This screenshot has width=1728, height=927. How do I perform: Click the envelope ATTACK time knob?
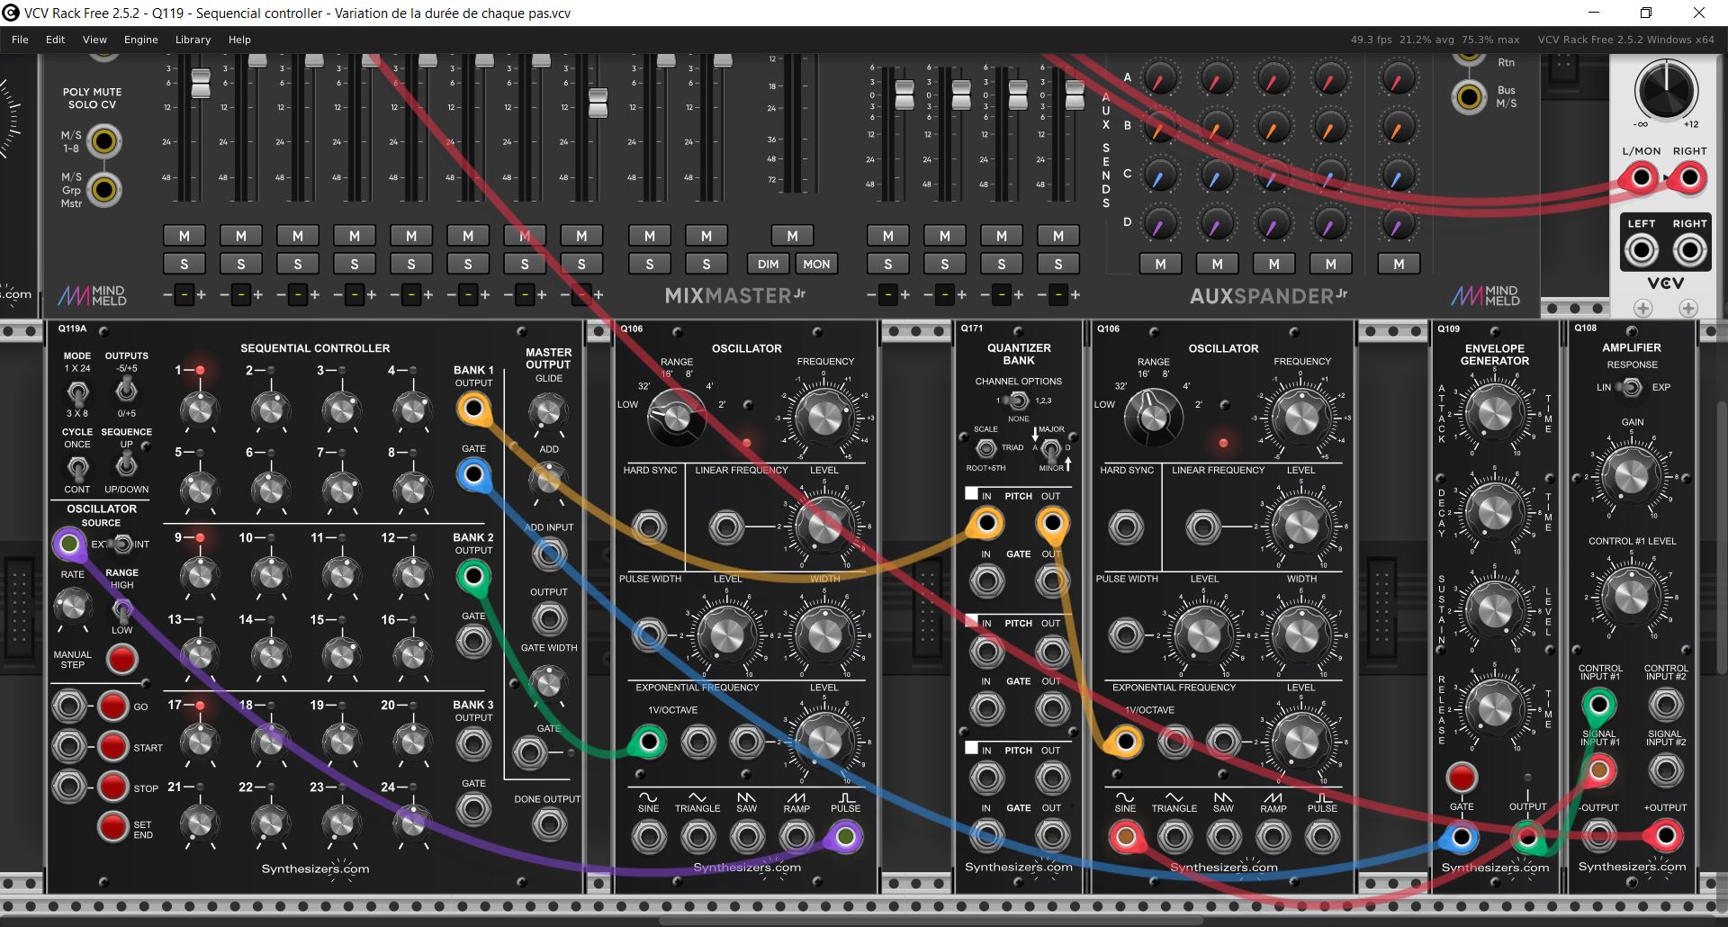coord(1494,414)
